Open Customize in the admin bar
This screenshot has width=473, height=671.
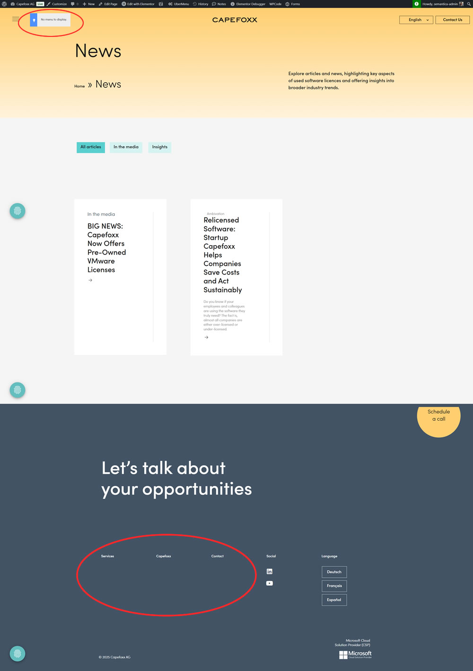[x=57, y=4]
